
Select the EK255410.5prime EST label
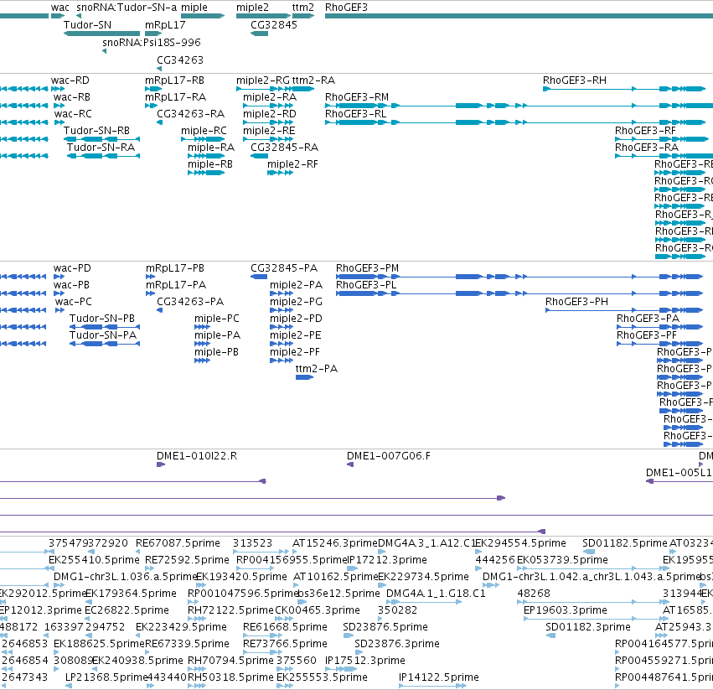(x=94, y=560)
